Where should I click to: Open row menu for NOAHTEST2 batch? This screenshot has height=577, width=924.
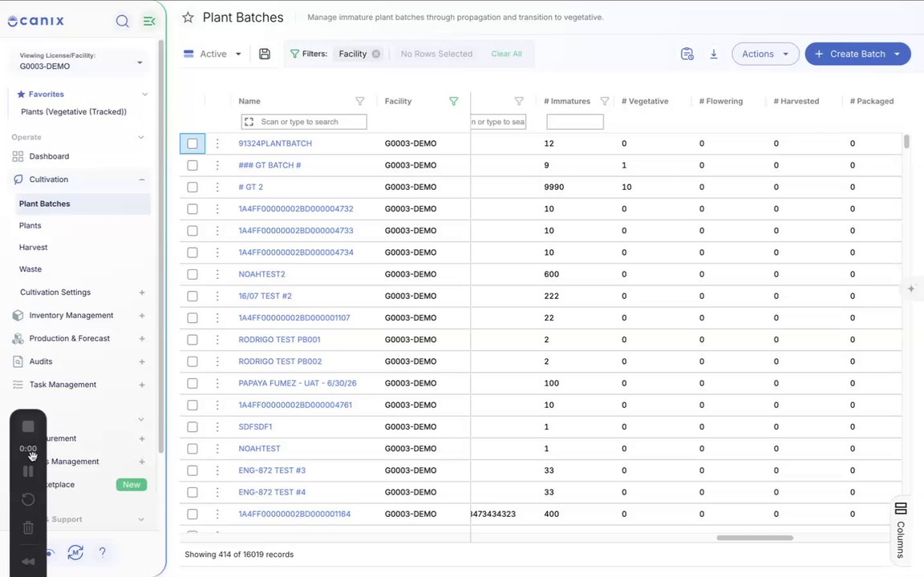217,274
